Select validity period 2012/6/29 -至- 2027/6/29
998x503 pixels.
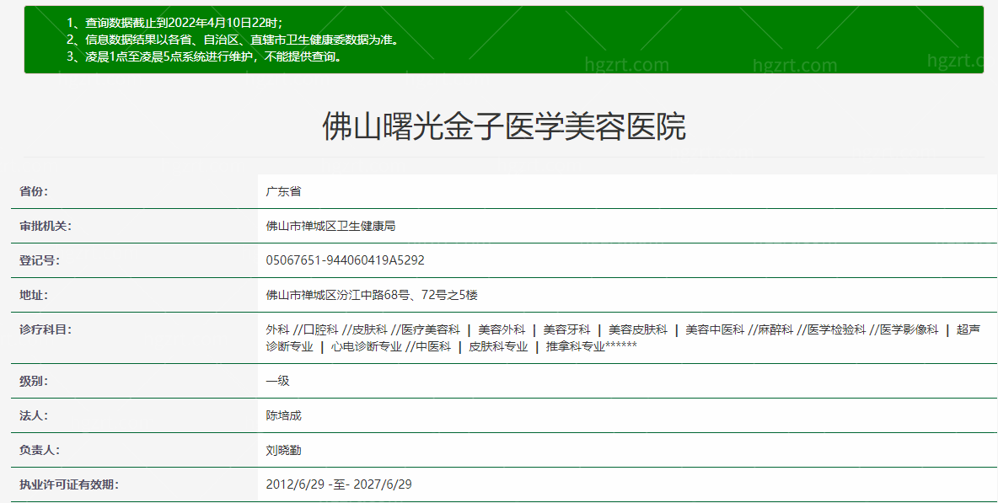[339, 484]
